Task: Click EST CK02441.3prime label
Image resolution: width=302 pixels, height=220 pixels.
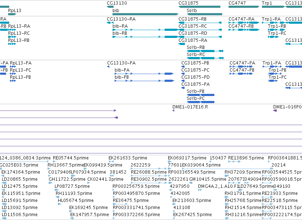Action: pyautogui.click(x=105, y=179)
